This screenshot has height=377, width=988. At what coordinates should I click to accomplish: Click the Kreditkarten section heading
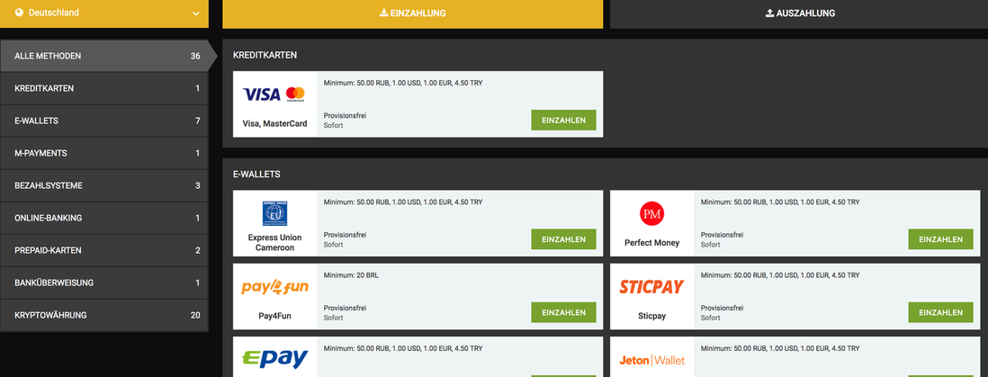[265, 56]
